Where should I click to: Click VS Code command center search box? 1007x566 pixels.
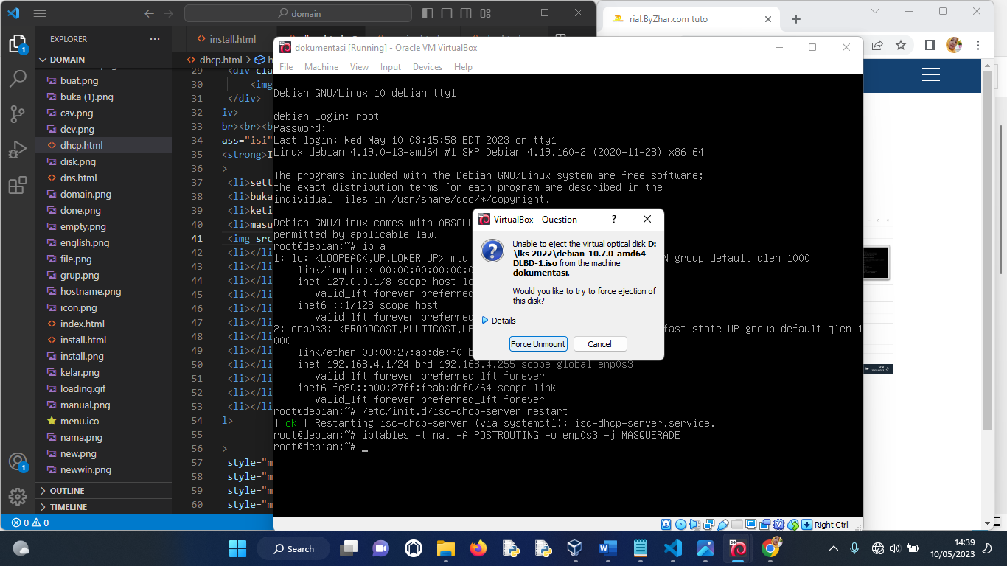(x=299, y=13)
